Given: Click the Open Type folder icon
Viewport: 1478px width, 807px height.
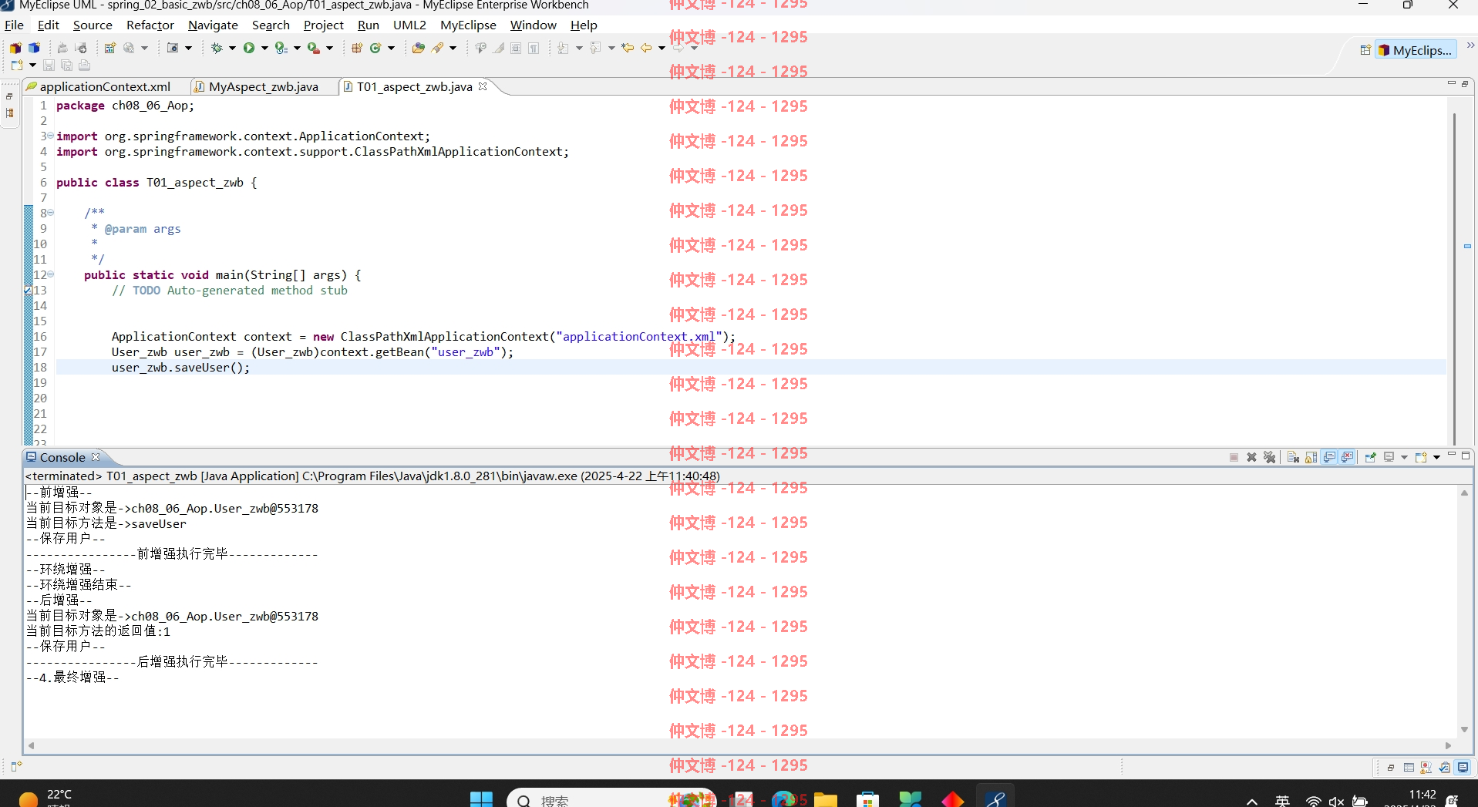Looking at the screenshot, I should tap(418, 49).
